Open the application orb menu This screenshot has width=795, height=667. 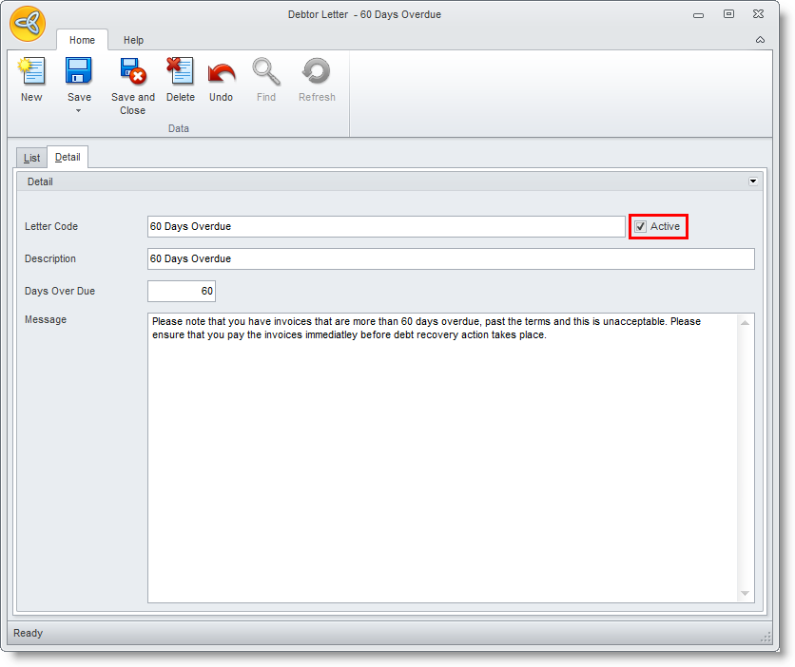click(28, 25)
